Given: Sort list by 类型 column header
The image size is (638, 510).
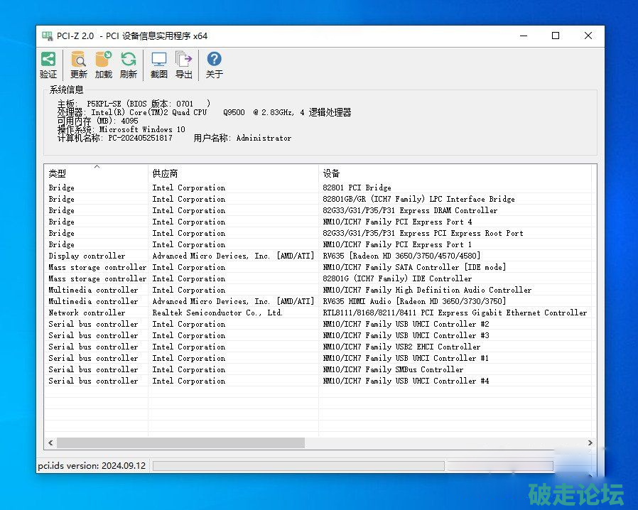Looking at the screenshot, I should 96,173.
